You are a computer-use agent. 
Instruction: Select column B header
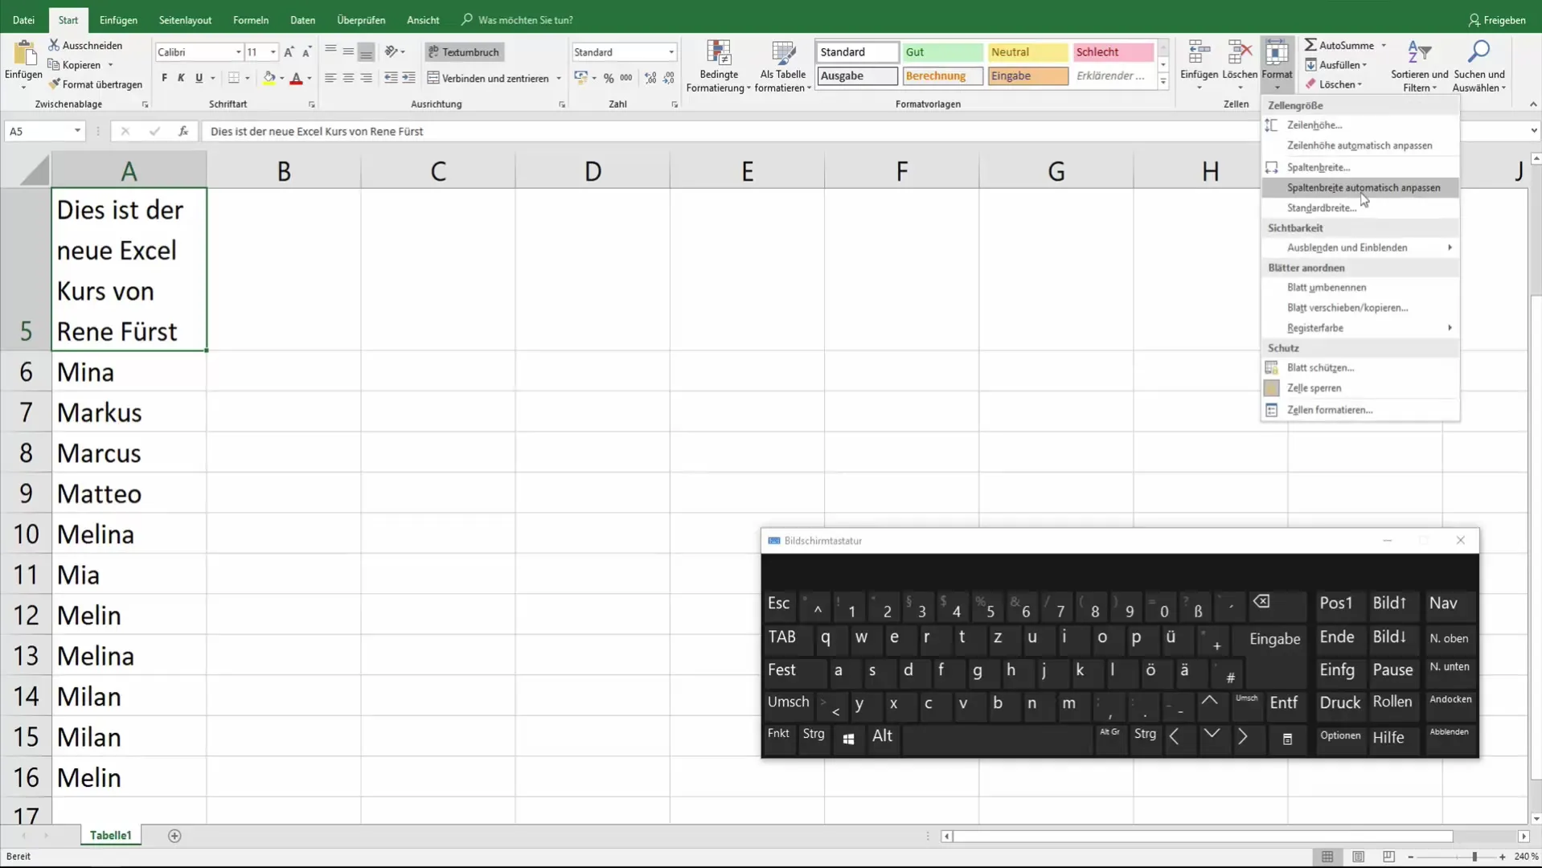point(284,171)
